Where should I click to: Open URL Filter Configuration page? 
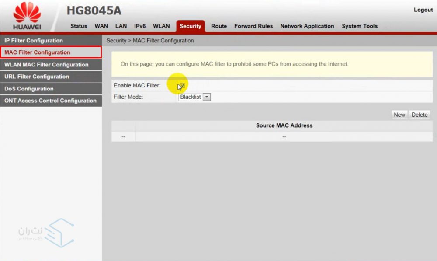(37, 77)
